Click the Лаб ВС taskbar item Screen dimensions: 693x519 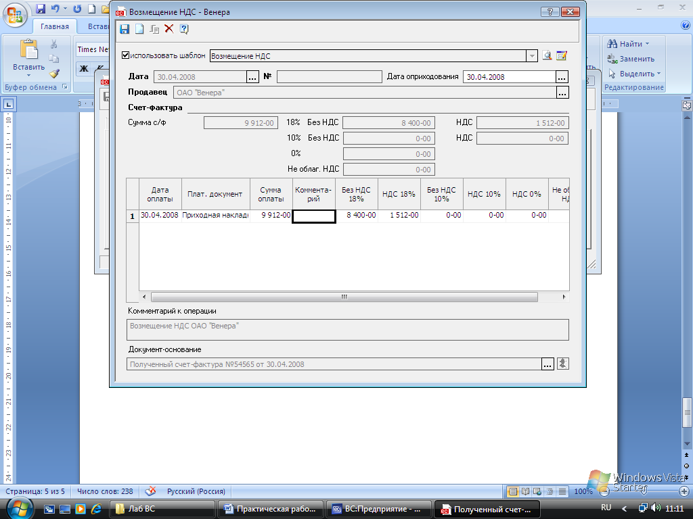[x=162, y=509]
